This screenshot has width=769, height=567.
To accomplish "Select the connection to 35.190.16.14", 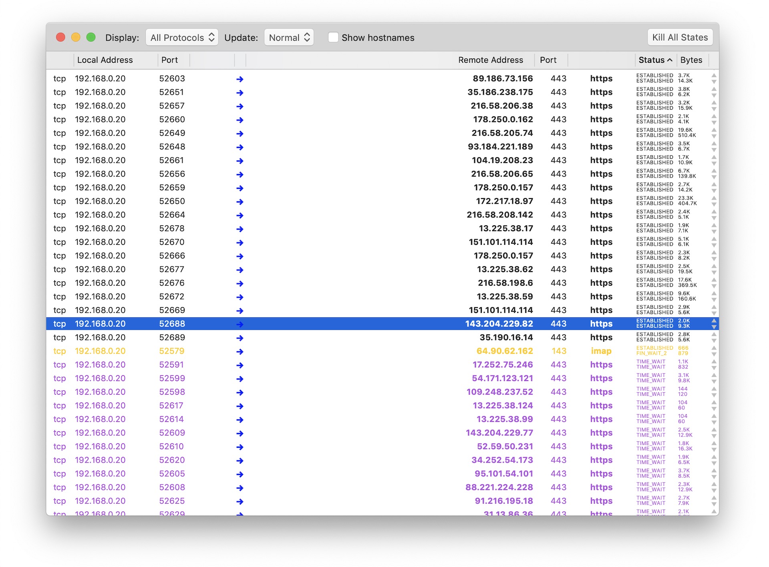I will coord(506,337).
